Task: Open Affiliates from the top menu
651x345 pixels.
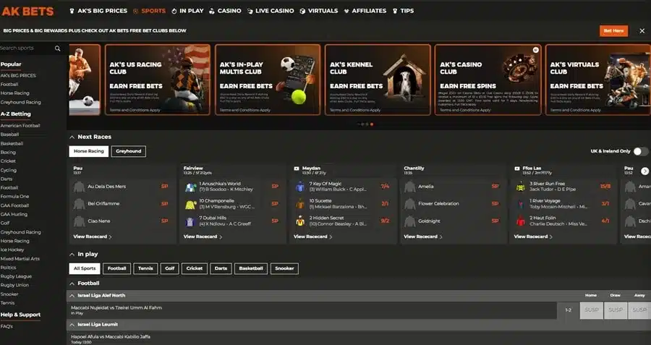Action: pyautogui.click(x=365, y=11)
